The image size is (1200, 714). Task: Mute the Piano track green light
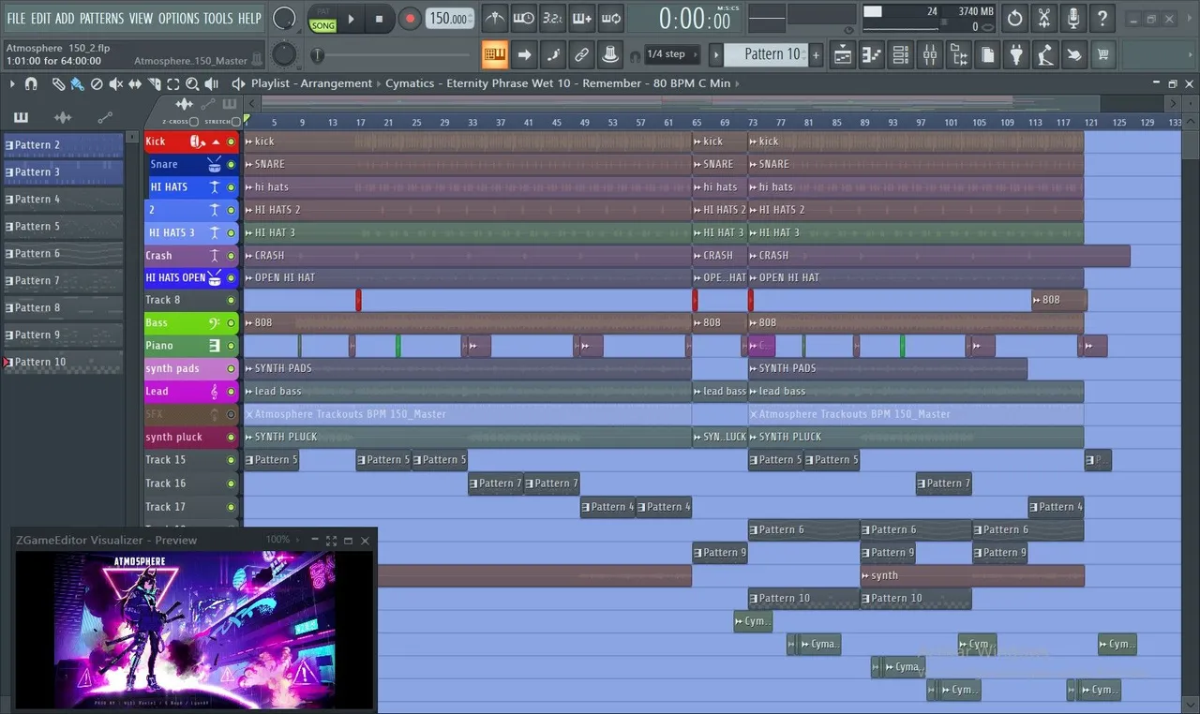coord(231,346)
